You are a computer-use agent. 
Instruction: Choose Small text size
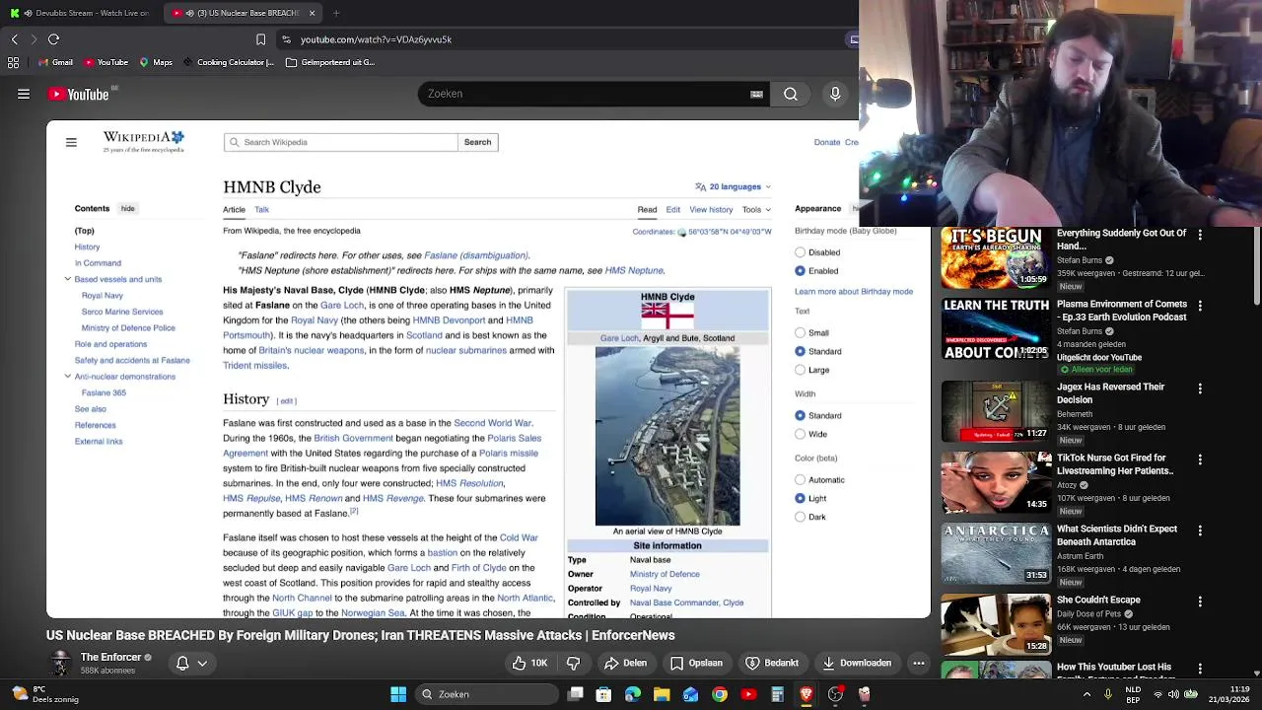801,333
